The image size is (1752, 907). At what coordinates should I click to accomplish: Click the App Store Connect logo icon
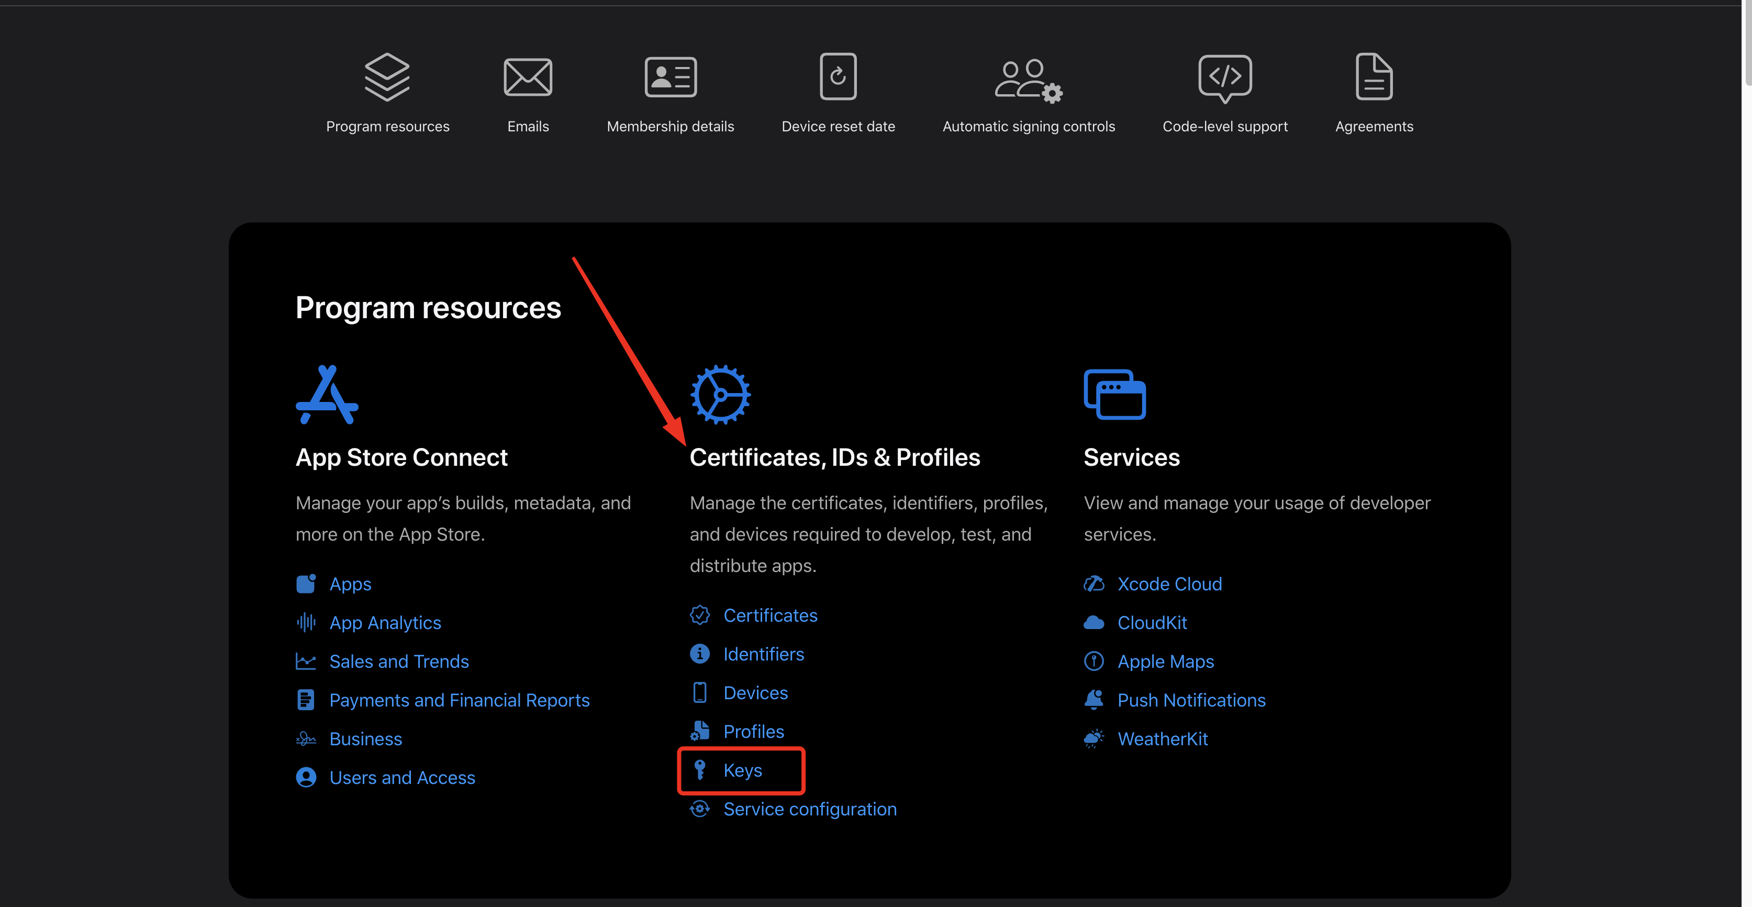(x=327, y=394)
